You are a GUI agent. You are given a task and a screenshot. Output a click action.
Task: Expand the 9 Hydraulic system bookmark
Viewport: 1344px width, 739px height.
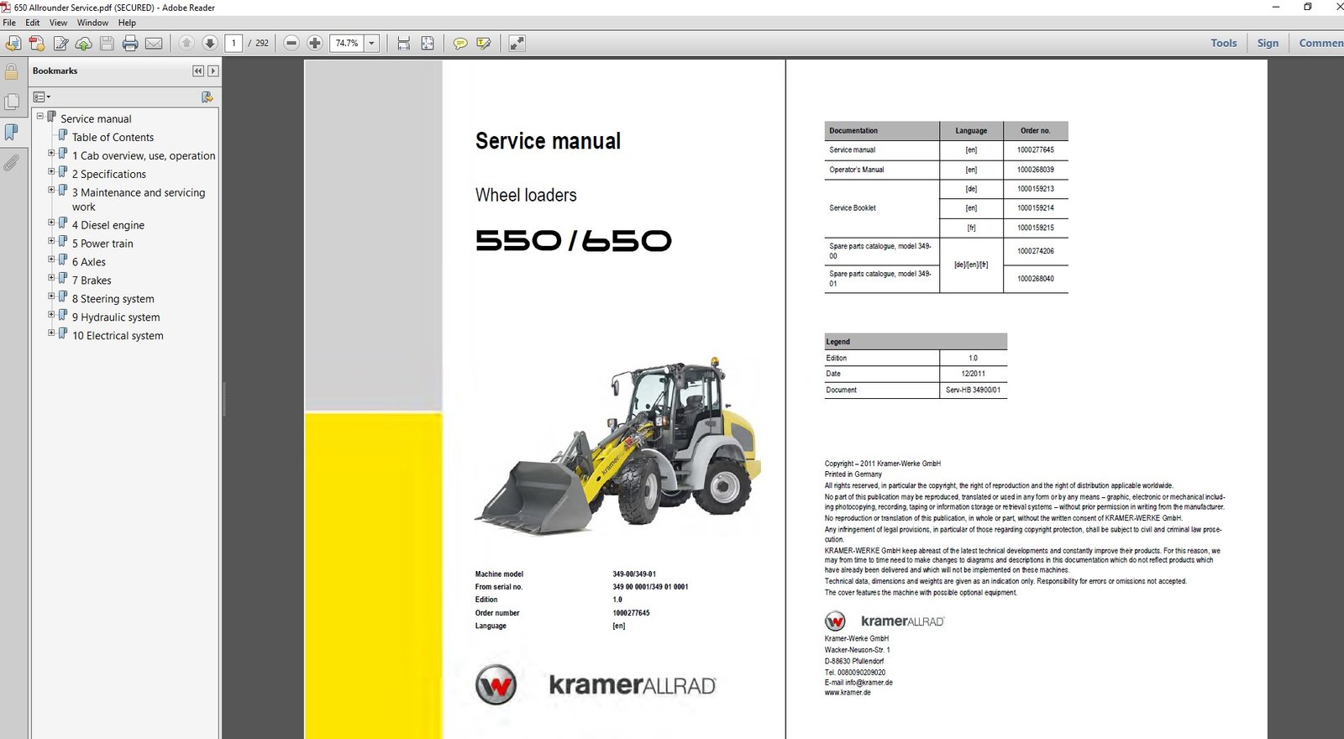click(51, 315)
